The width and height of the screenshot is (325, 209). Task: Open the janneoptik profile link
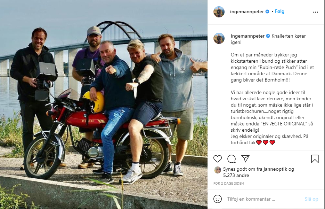[x=275, y=169]
